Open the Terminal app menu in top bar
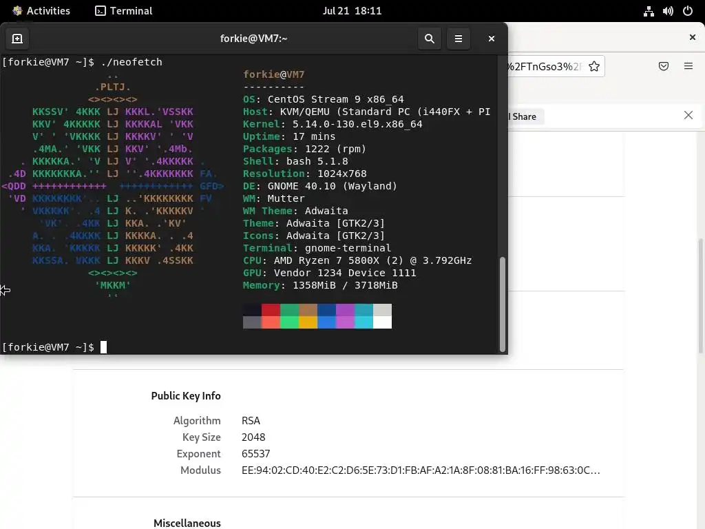This screenshot has width=705, height=529. (x=124, y=11)
